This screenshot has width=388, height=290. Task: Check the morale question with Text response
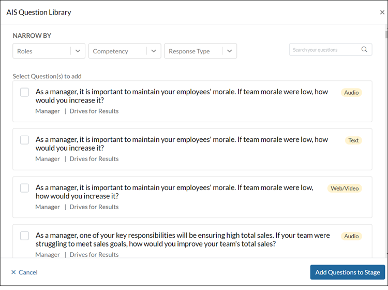pos(24,140)
